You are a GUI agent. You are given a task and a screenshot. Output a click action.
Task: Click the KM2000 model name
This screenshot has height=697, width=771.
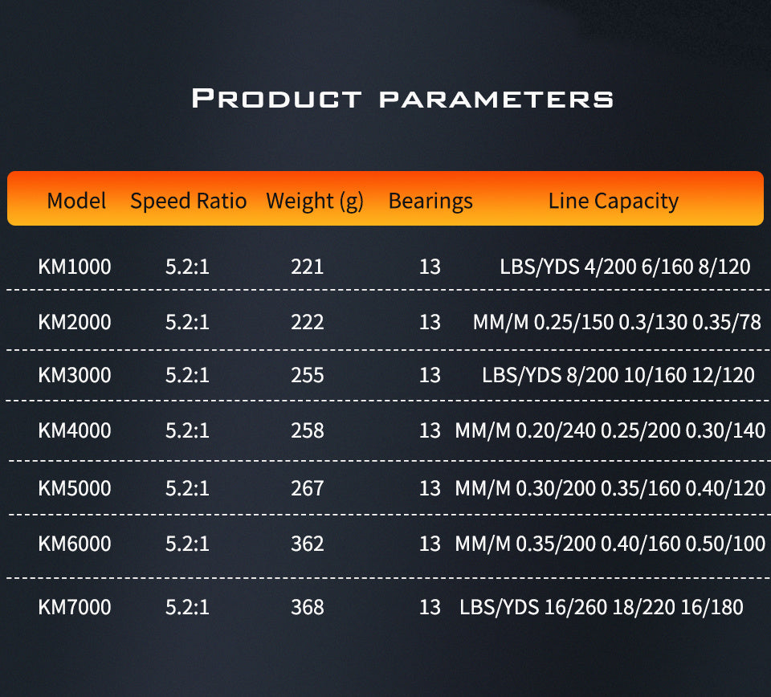tap(75, 322)
